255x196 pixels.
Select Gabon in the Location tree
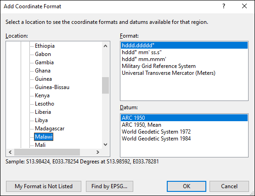(43, 54)
